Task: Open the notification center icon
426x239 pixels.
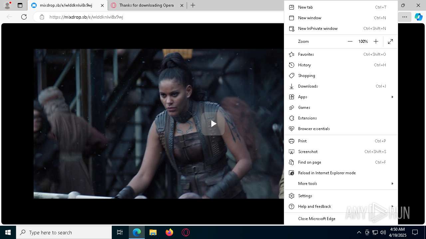Action: (x=415, y=232)
